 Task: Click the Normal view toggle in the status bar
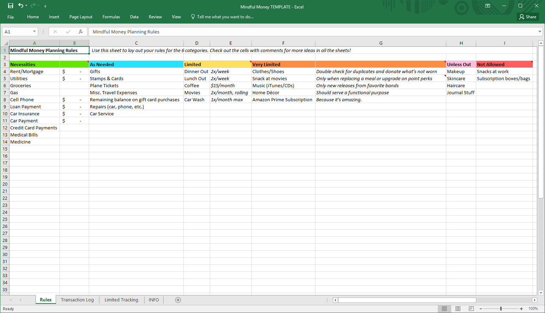445,308
